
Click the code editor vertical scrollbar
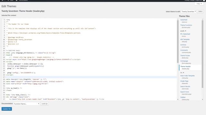[178, 42]
